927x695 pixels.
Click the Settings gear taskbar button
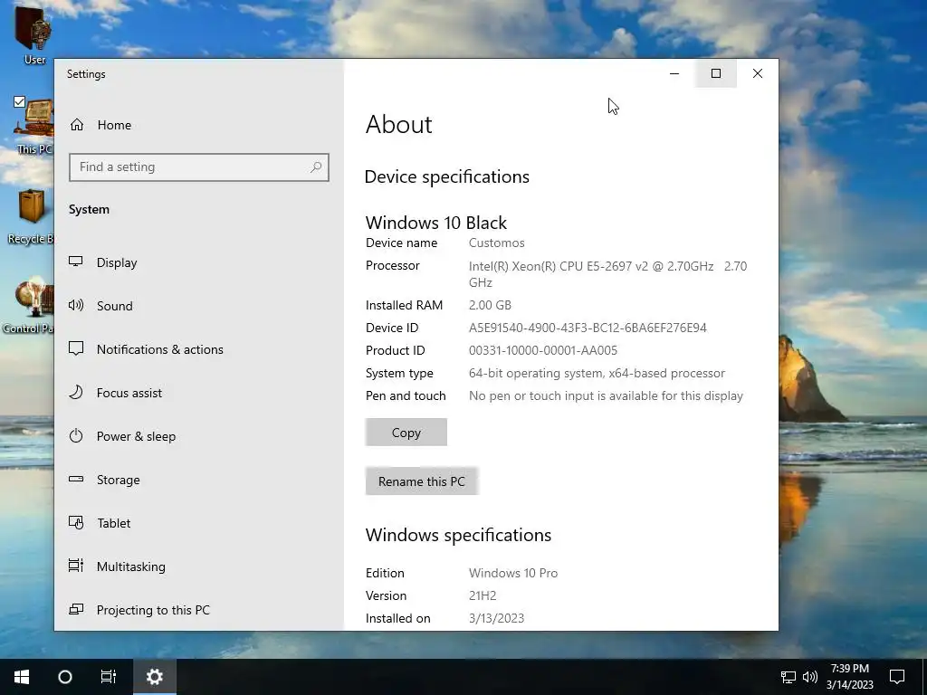(154, 677)
